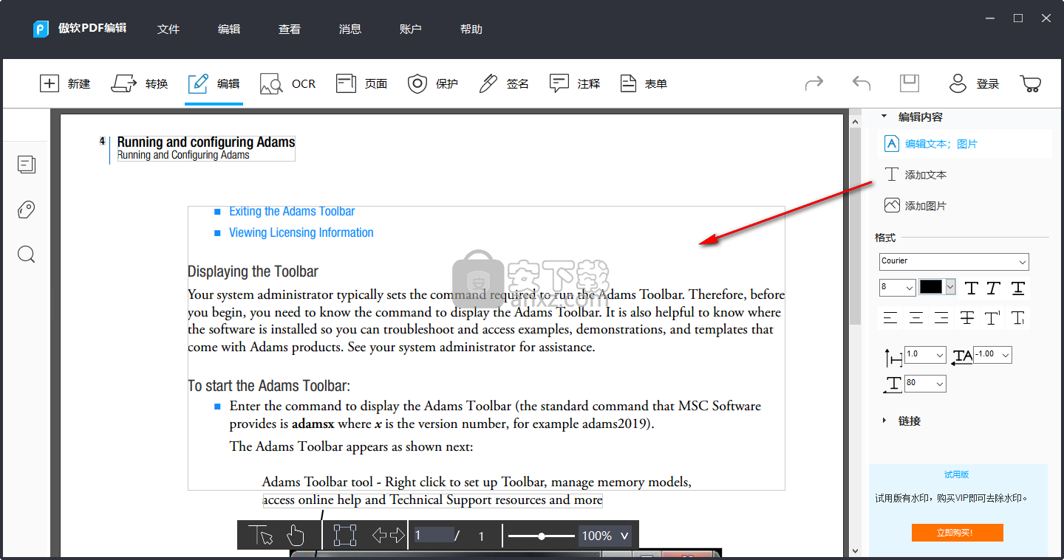Toggle superscript text formatting
The width and height of the screenshot is (1064, 560).
pos(992,318)
